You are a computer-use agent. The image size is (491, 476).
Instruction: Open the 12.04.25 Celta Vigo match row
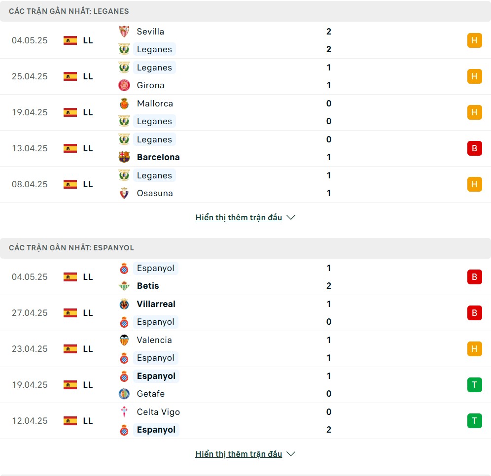click(245, 421)
